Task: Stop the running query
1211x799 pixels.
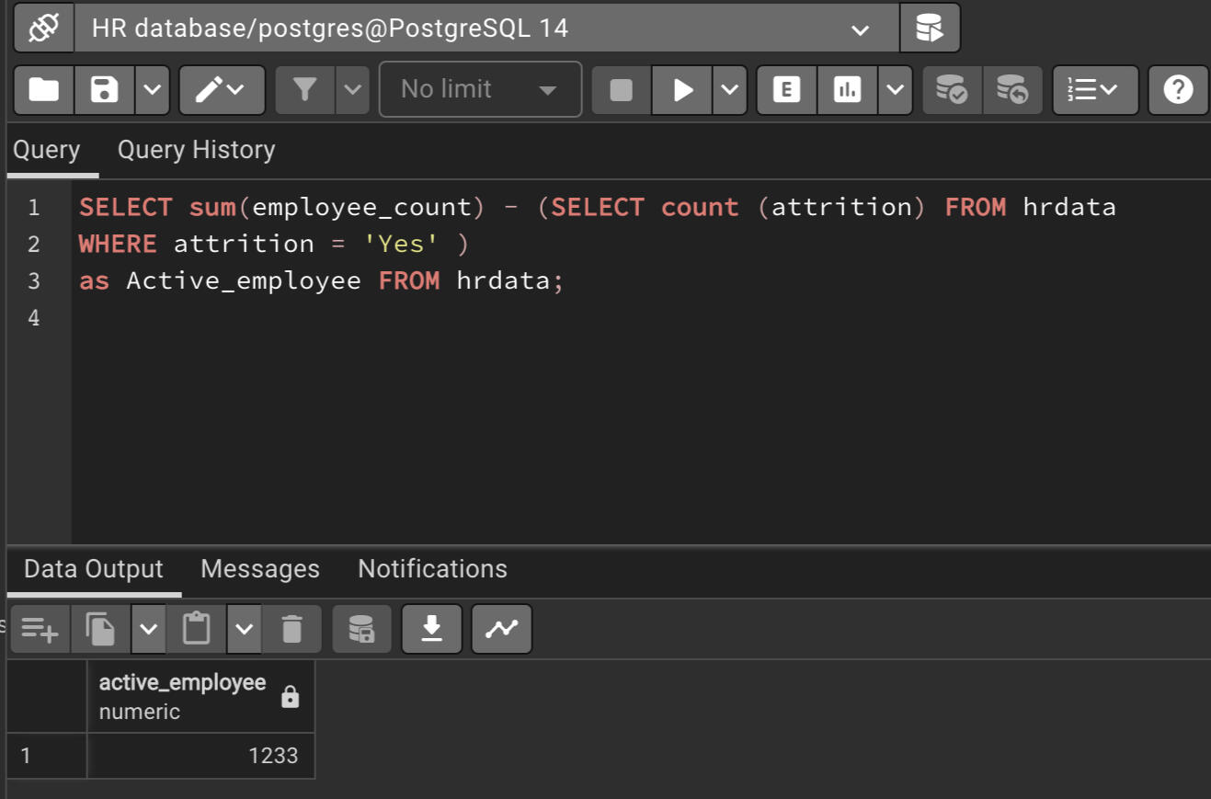Action: tap(621, 89)
